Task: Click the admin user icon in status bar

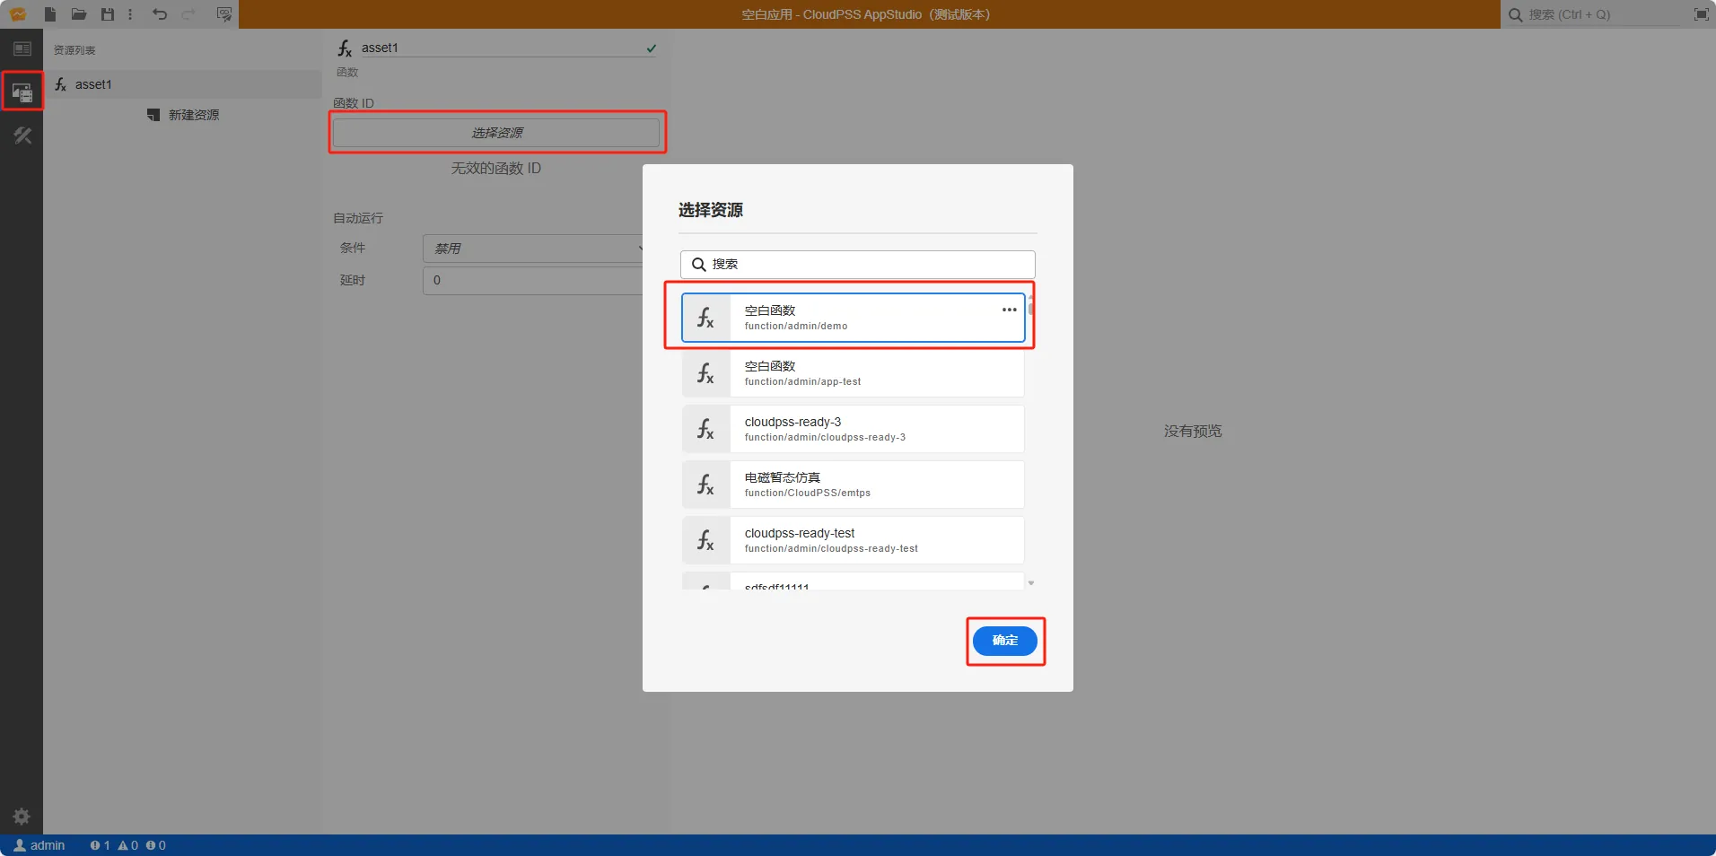Action: pyautogui.click(x=20, y=845)
